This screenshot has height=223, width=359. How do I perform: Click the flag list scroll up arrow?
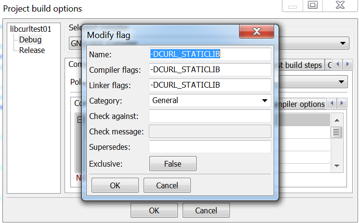[337, 120]
